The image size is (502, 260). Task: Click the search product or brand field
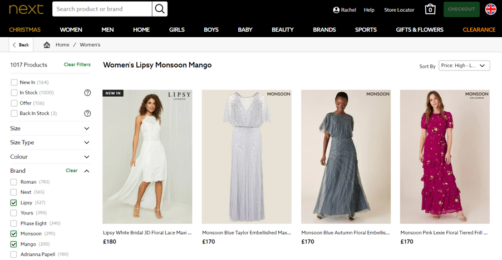click(102, 9)
